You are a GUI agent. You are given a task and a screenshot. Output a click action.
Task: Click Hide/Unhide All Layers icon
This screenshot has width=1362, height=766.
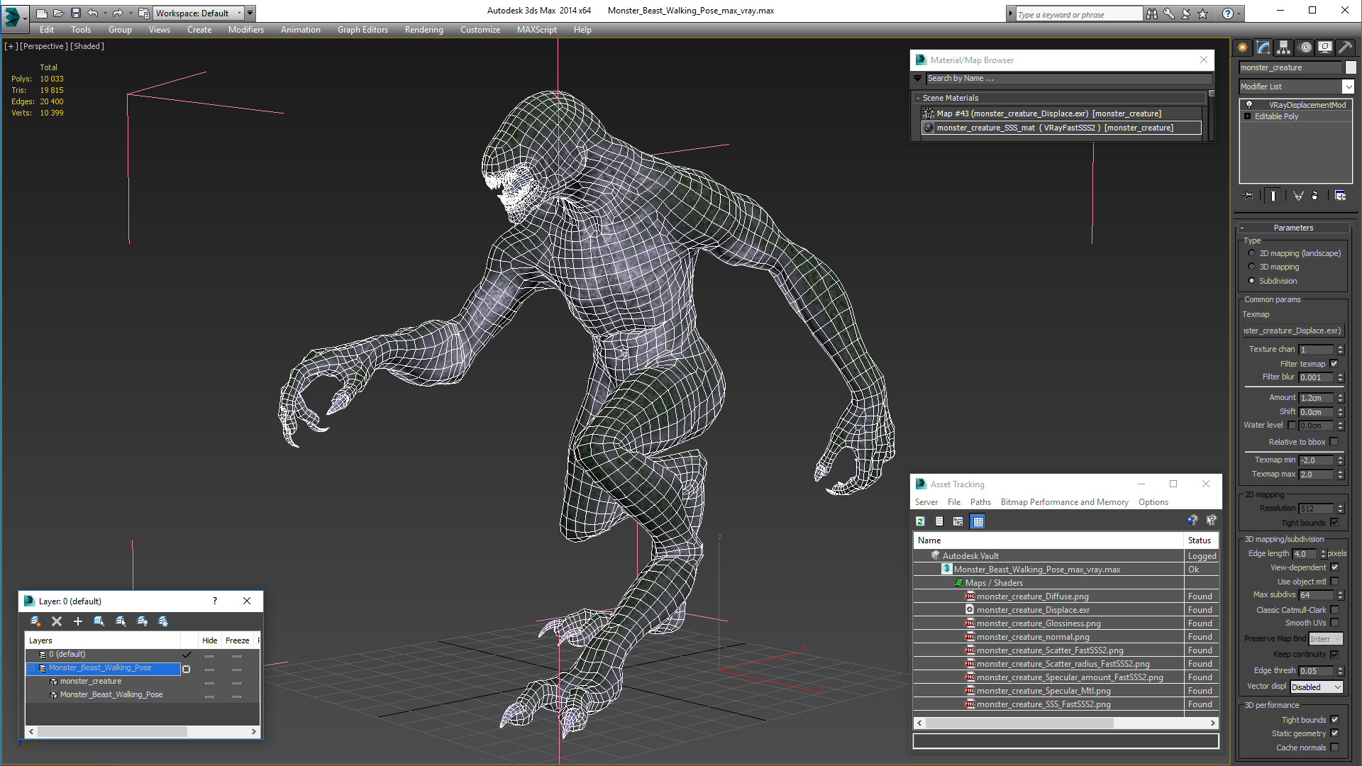pyautogui.click(x=142, y=621)
